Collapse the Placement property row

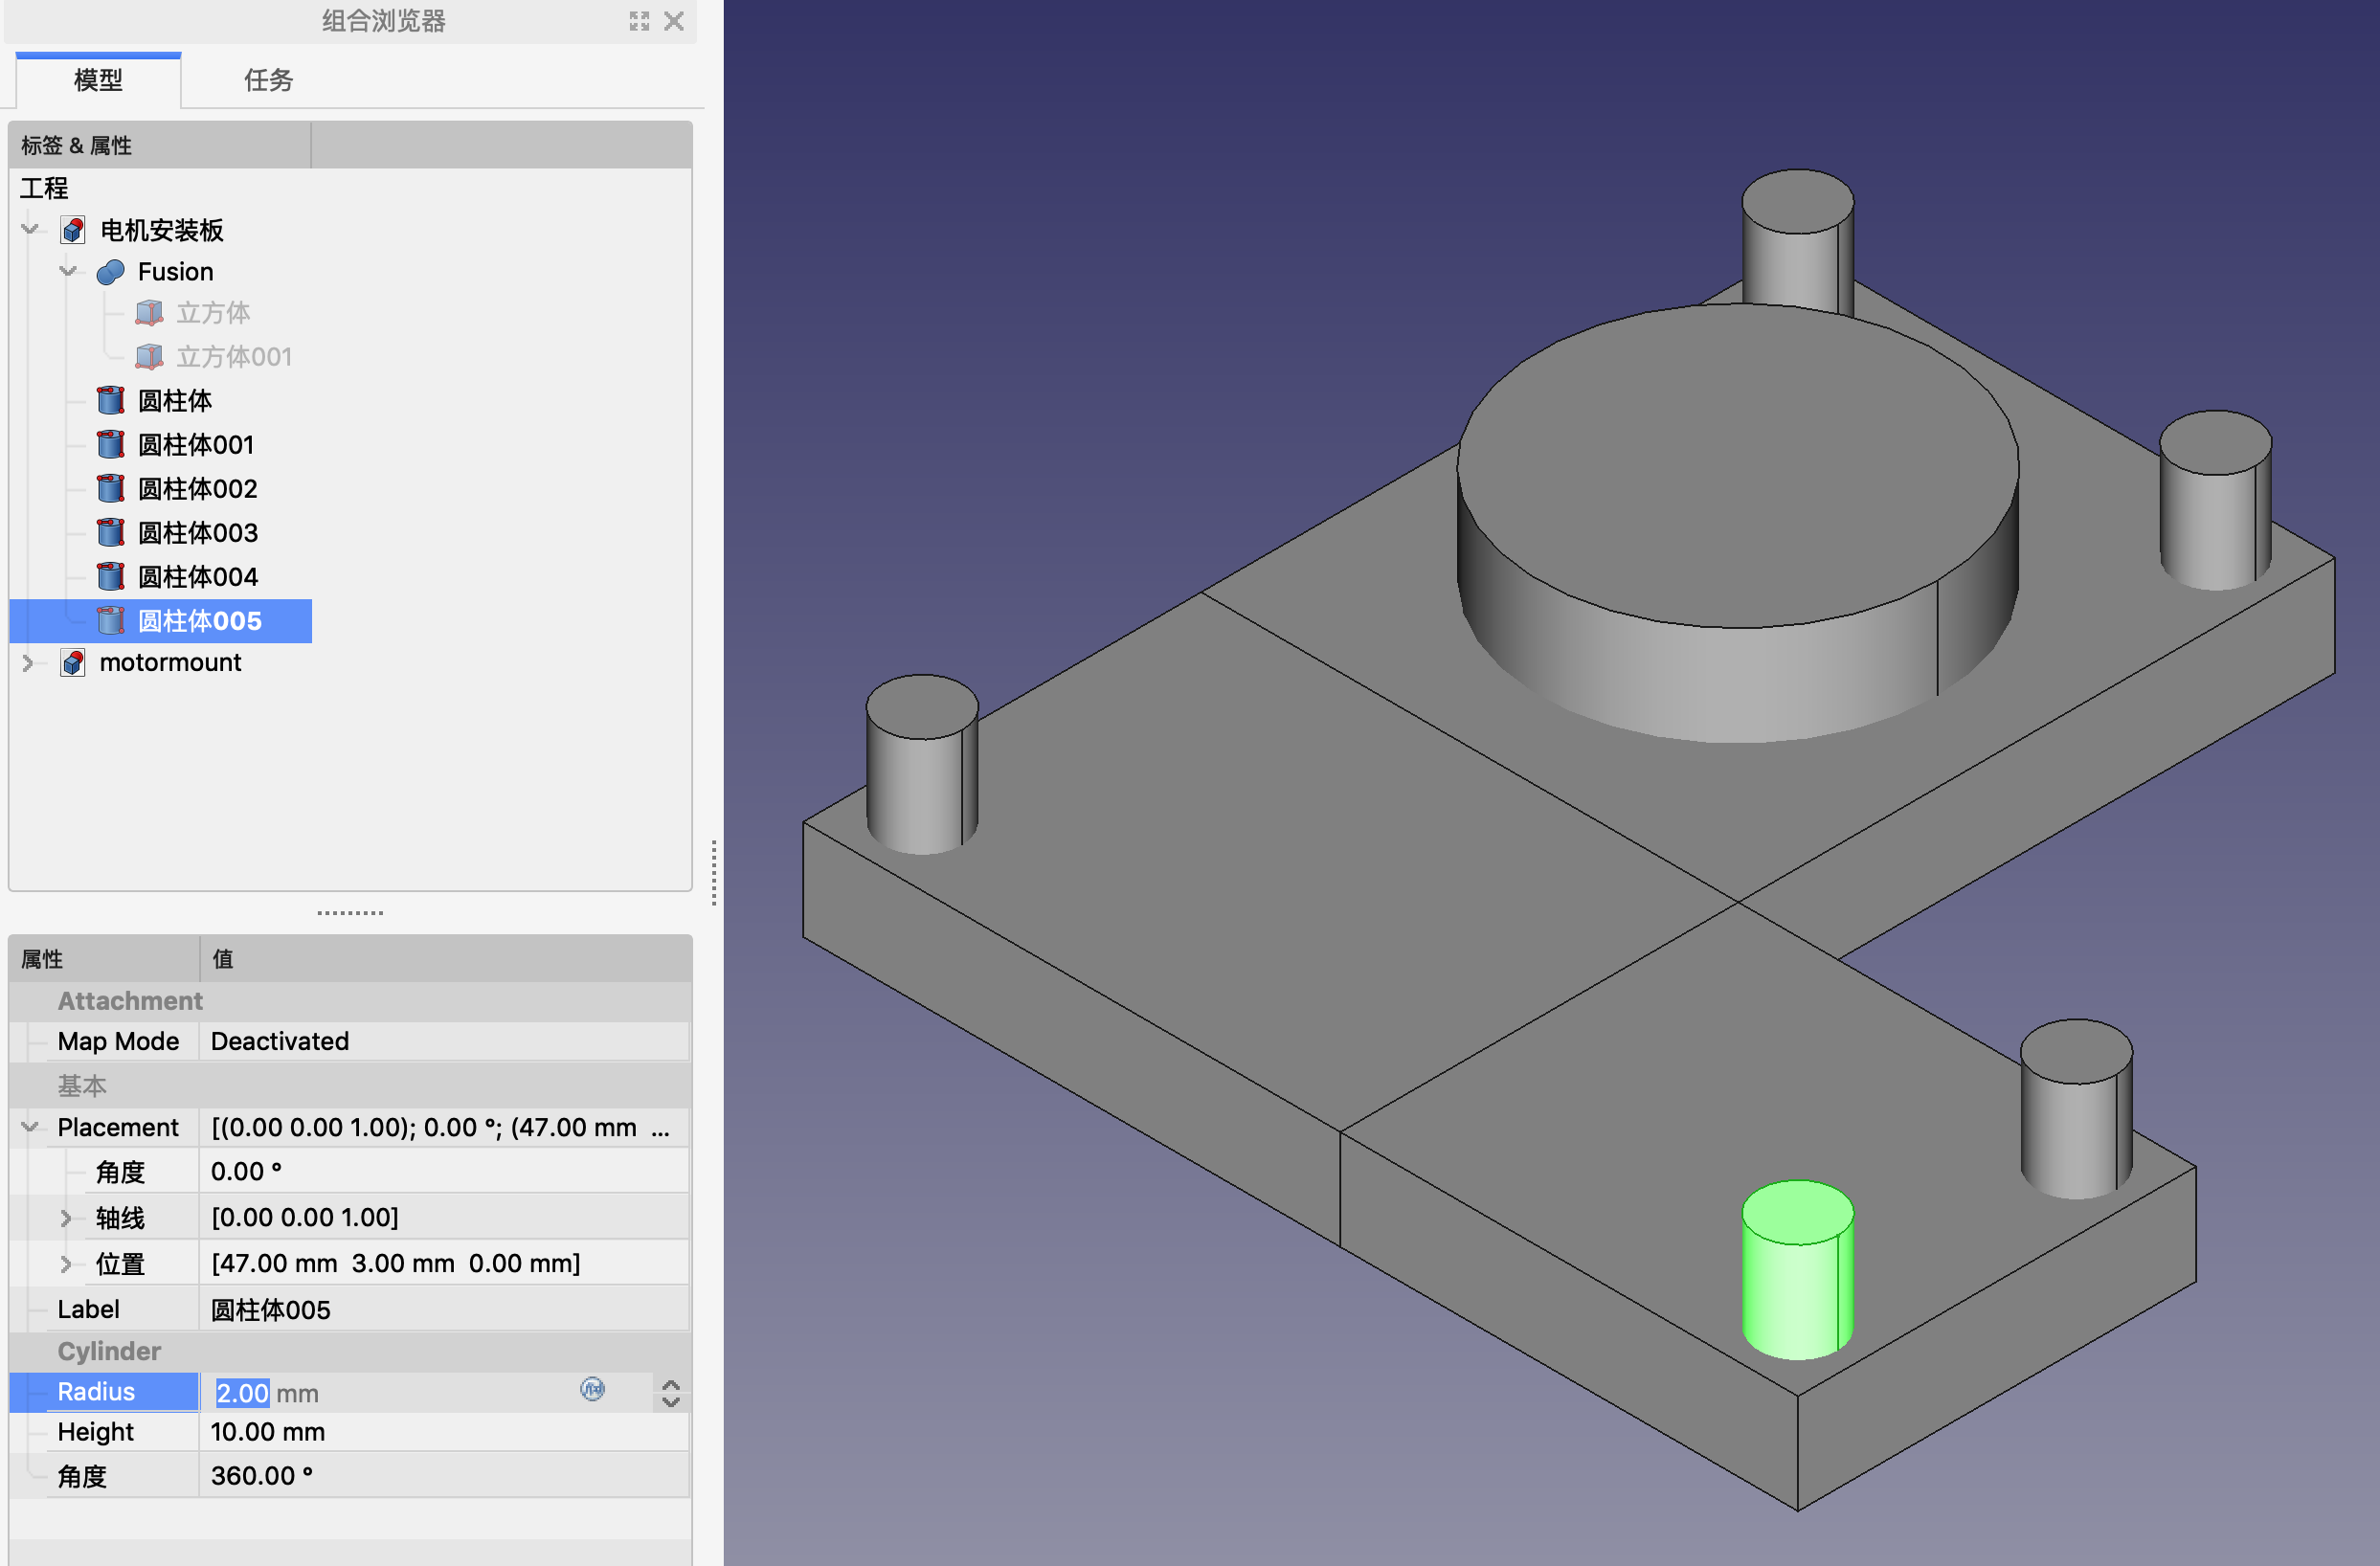click(x=30, y=1127)
